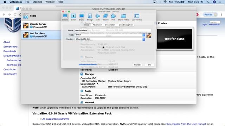Click the menu bar clock showing Mon 3:36 PM

pos(195,2)
